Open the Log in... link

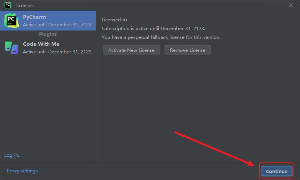pos(13,155)
